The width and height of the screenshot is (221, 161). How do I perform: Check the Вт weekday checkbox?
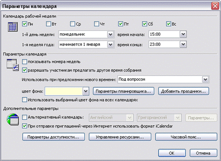[48, 24]
